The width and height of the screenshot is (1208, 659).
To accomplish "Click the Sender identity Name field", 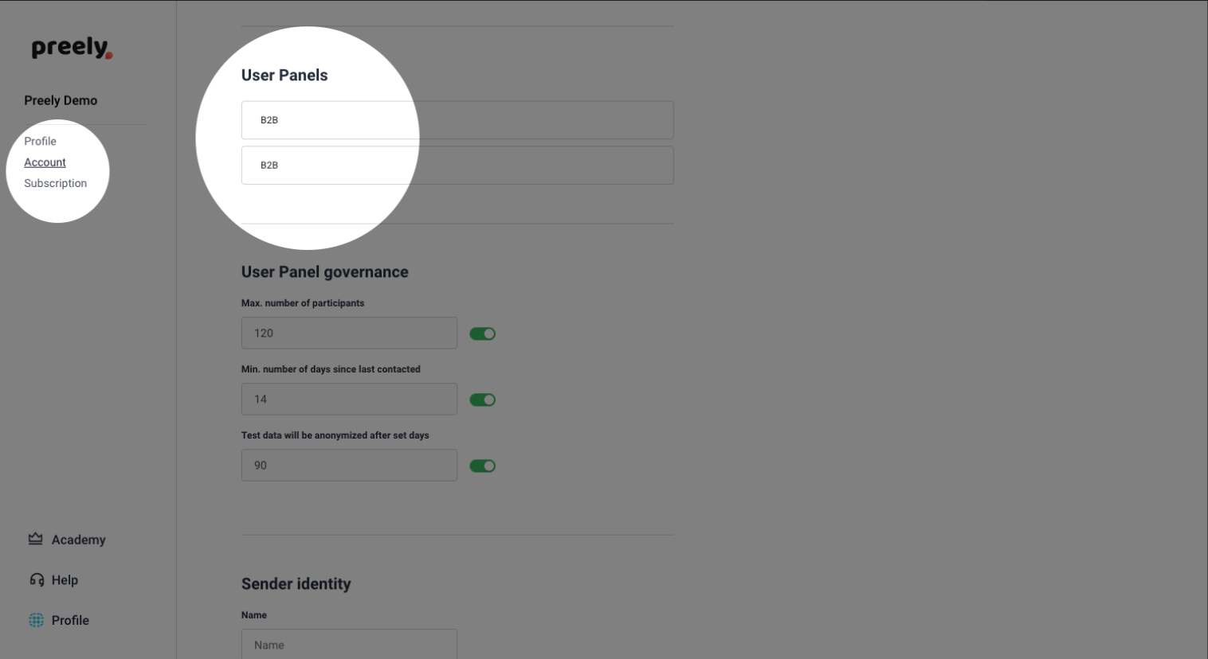I will point(349,644).
